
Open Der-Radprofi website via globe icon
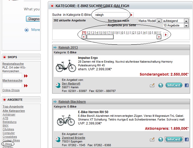click(161, 85)
